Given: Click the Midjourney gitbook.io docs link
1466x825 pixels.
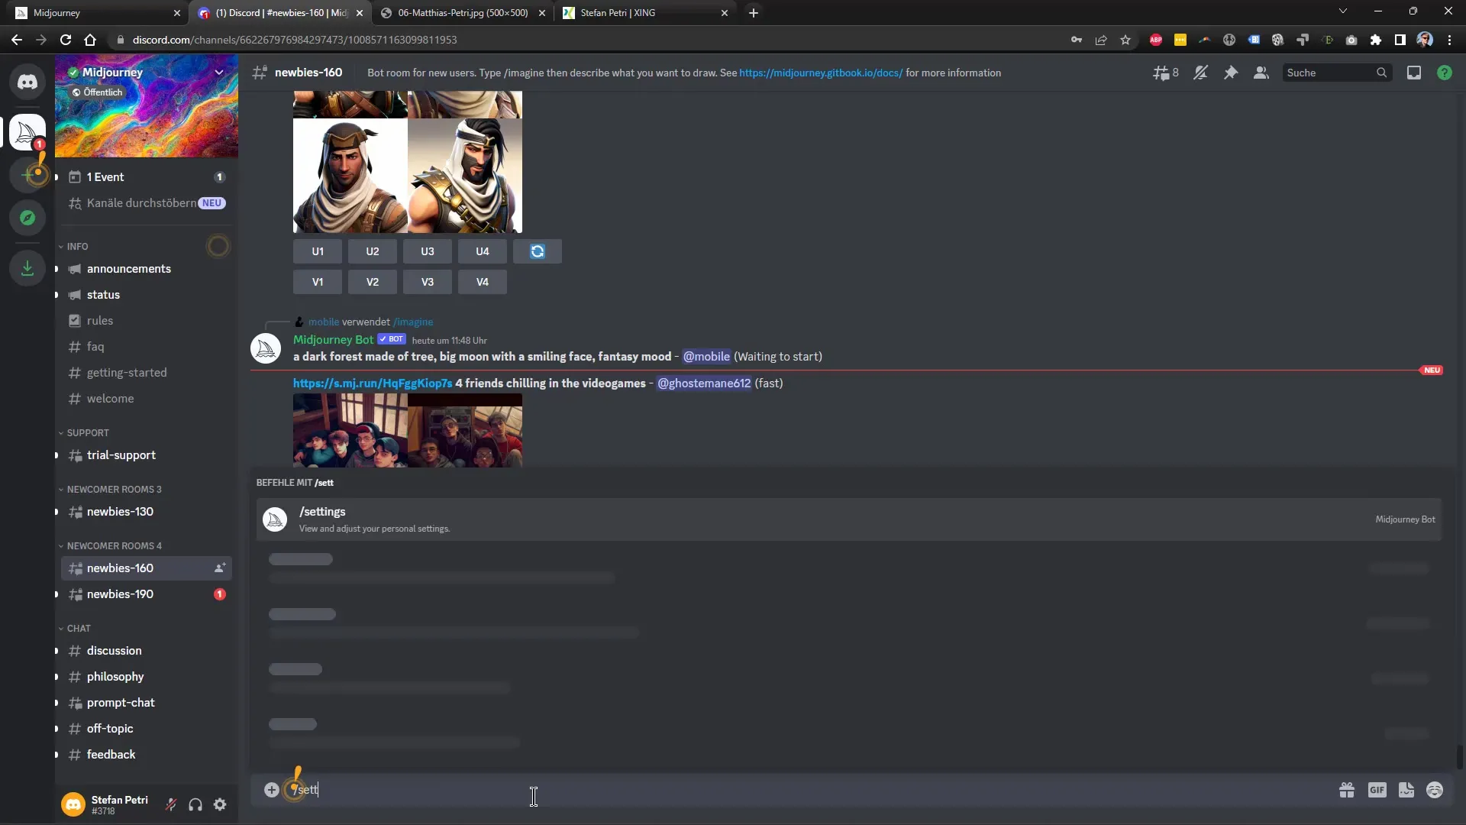Looking at the screenshot, I should click(821, 73).
